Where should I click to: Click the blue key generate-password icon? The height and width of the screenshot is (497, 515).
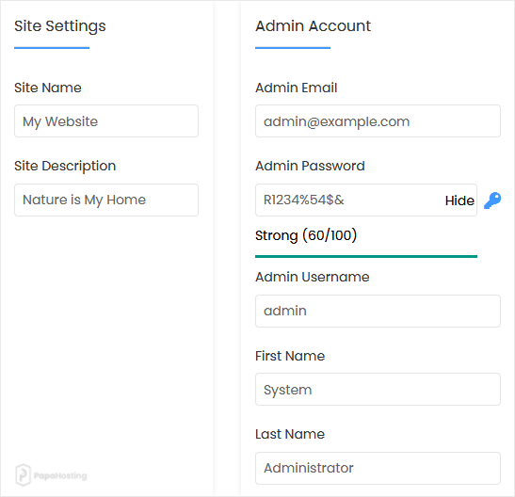(x=492, y=200)
